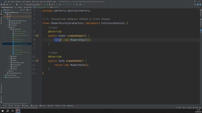Click the '2 usages' hint above createSofa

click(53, 53)
